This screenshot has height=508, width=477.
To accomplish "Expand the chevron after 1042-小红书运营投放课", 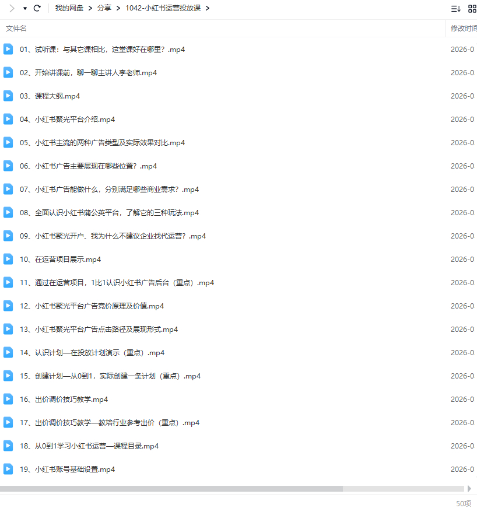I will tap(208, 8).
